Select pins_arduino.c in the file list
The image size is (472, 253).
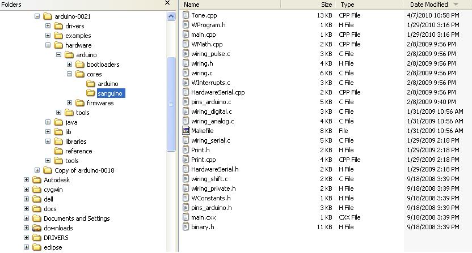[211, 102]
